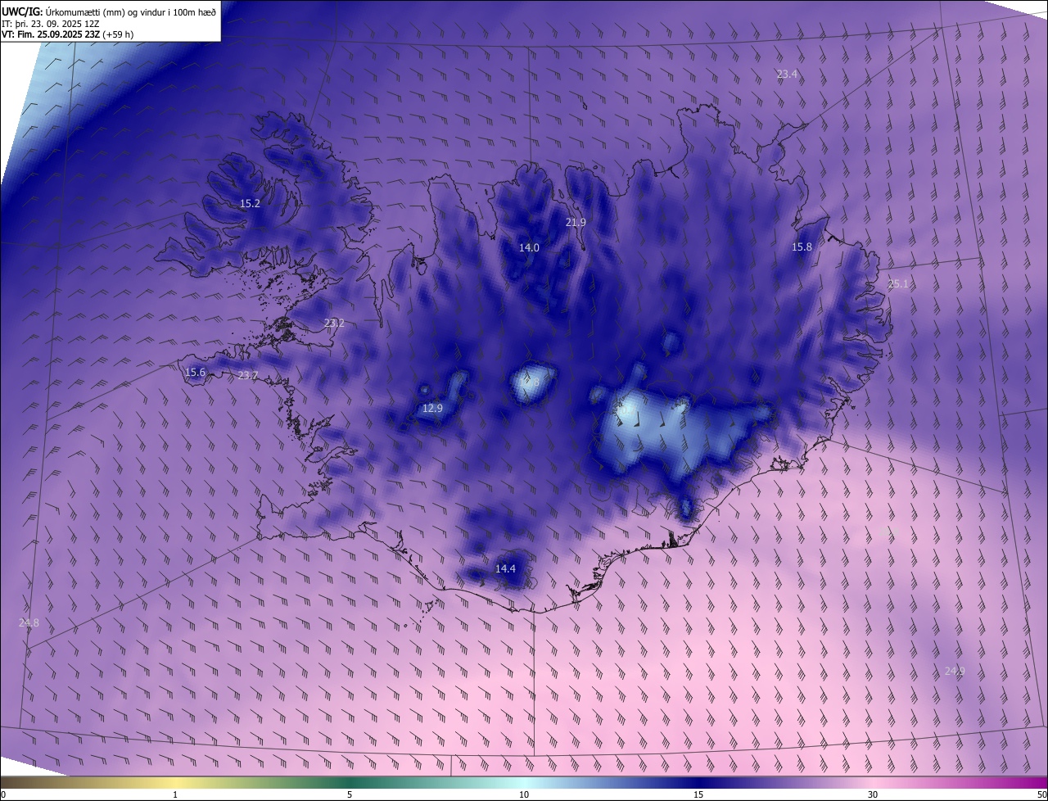Click the 21.9 value label
Viewport: 1048px width, 801px height.
coord(576,223)
